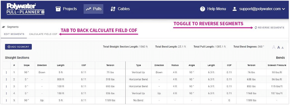The image size is (290, 105).
Task: Open row 1 three-dot options menu
Action: 6,72
